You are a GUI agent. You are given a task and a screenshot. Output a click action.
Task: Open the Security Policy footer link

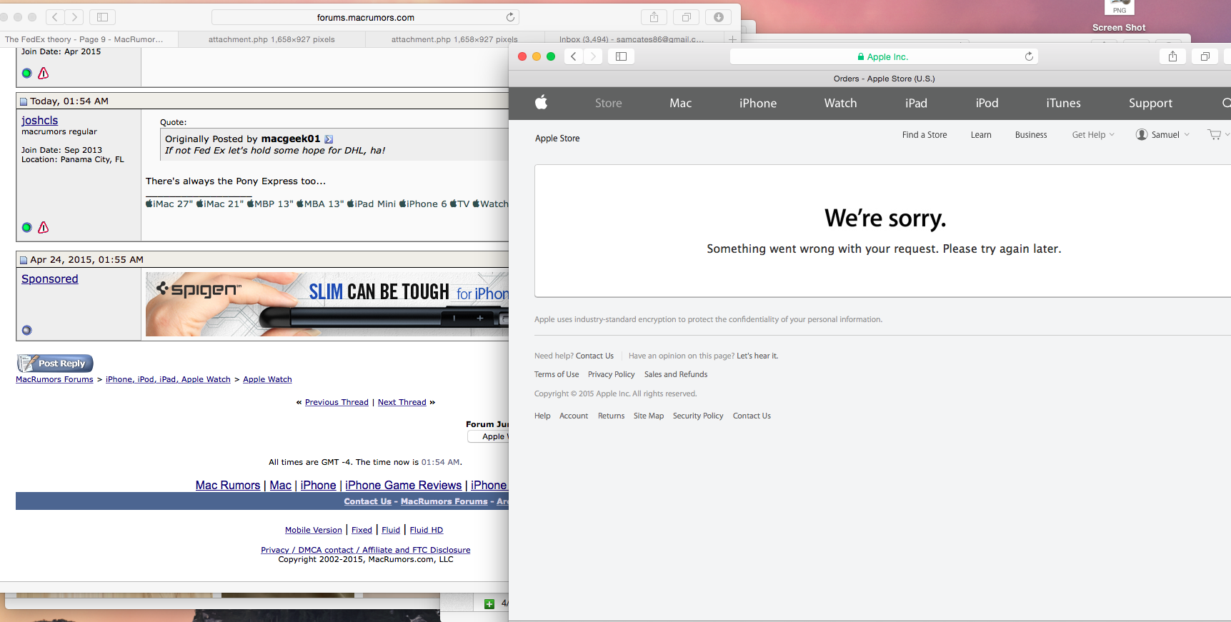click(698, 416)
